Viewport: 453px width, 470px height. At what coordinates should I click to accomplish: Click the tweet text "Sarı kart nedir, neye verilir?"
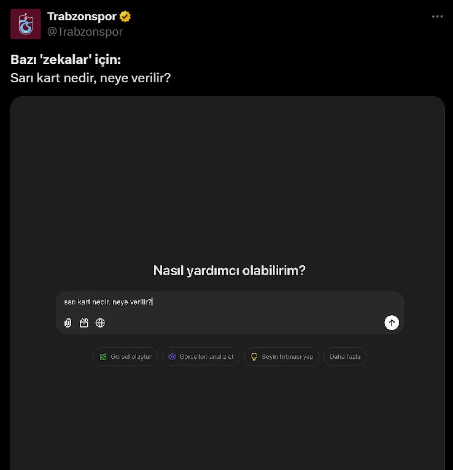pos(91,78)
